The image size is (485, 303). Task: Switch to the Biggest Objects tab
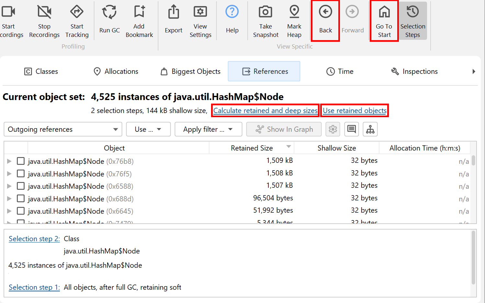[x=191, y=72]
